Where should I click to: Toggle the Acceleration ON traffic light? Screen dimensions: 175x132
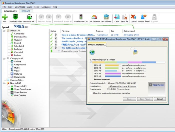81,17
